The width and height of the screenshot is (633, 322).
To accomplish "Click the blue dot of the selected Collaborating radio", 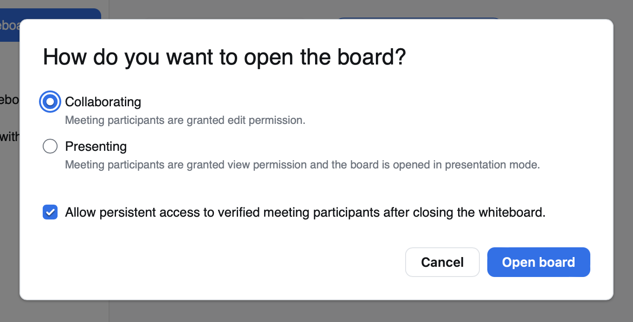I will [x=50, y=102].
